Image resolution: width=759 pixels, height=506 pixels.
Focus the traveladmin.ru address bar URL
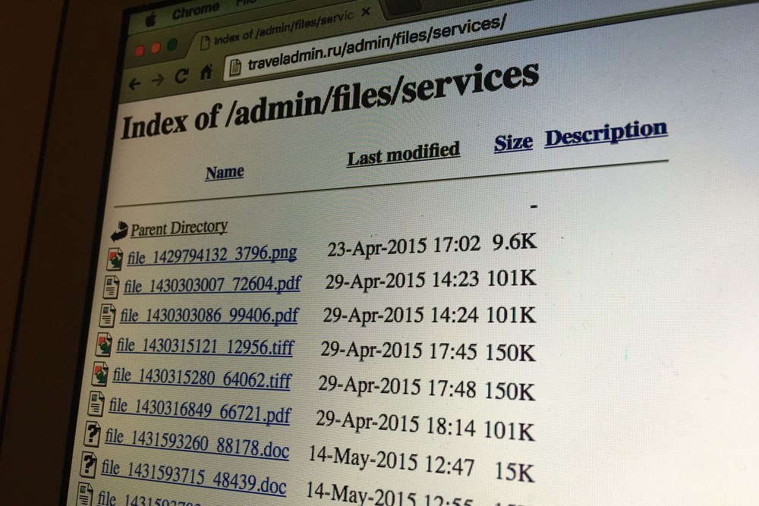376,43
